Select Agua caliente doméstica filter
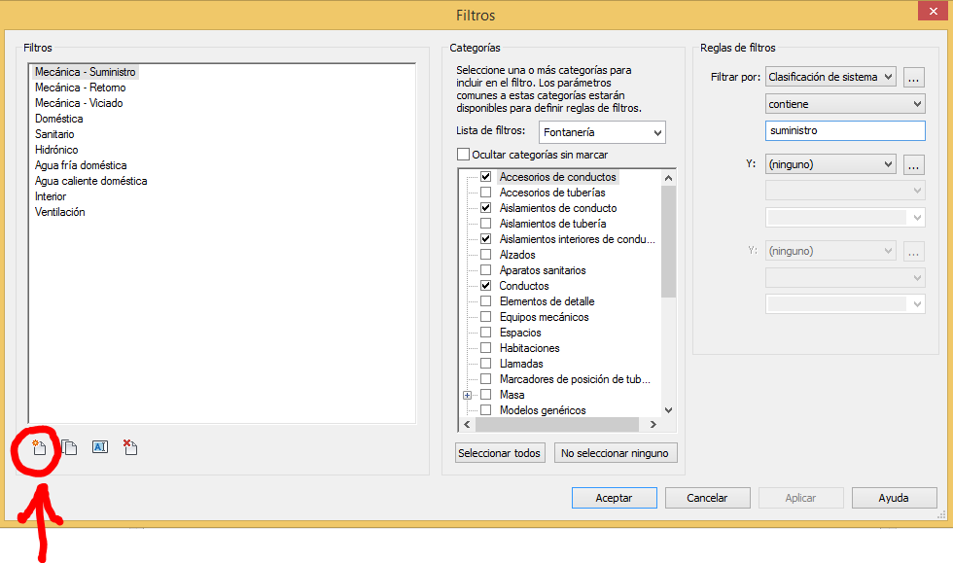 click(91, 181)
